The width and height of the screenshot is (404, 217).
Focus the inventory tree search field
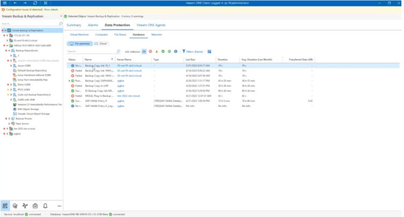[30, 24]
